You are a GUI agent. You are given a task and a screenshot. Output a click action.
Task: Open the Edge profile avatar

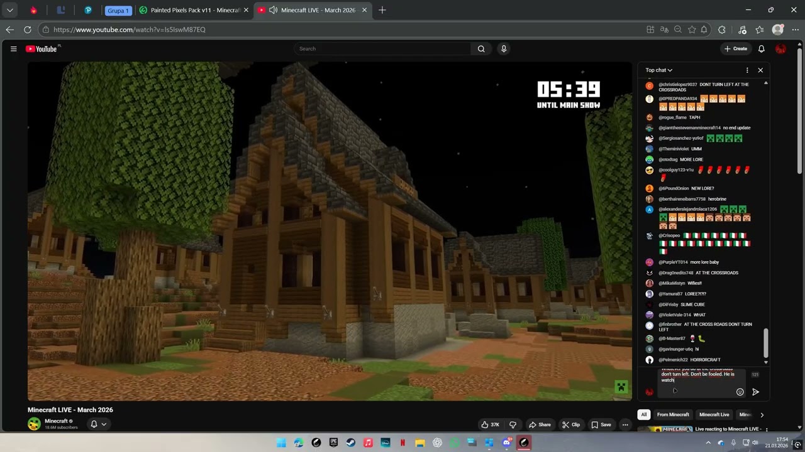pyautogui.click(x=778, y=30)
